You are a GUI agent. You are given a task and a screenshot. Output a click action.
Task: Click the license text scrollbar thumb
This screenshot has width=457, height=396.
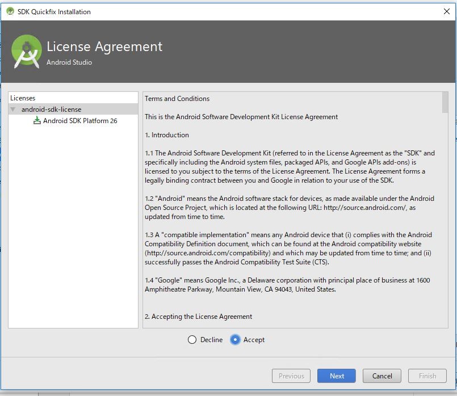pos(445,102)
